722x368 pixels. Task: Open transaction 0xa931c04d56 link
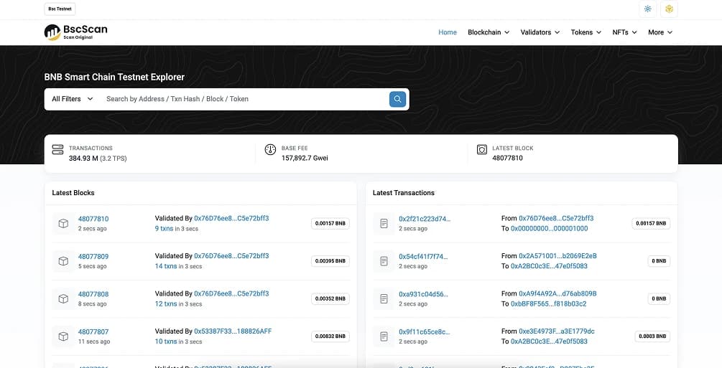tap(423, 294)
